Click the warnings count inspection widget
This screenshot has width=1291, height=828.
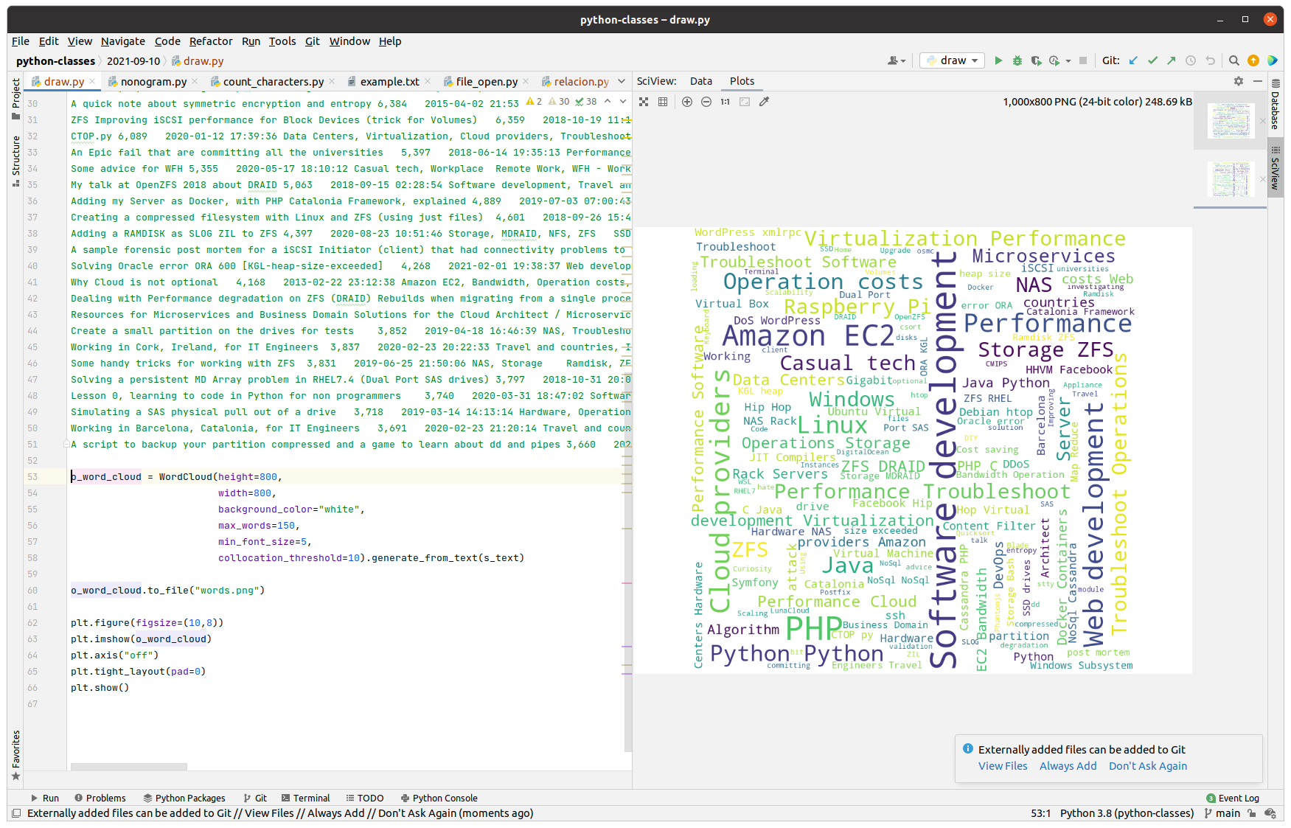(534, 101)
